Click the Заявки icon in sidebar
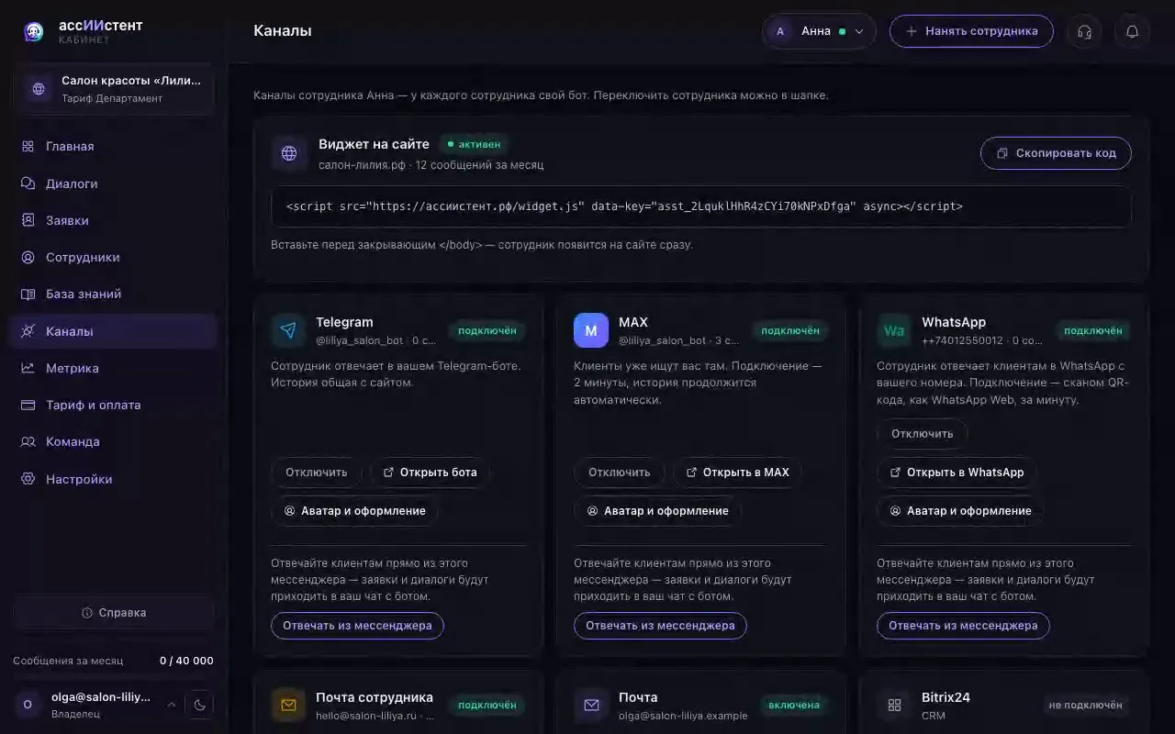The width and height of the screenshot is (1175, 734). (x=28, y=220)
